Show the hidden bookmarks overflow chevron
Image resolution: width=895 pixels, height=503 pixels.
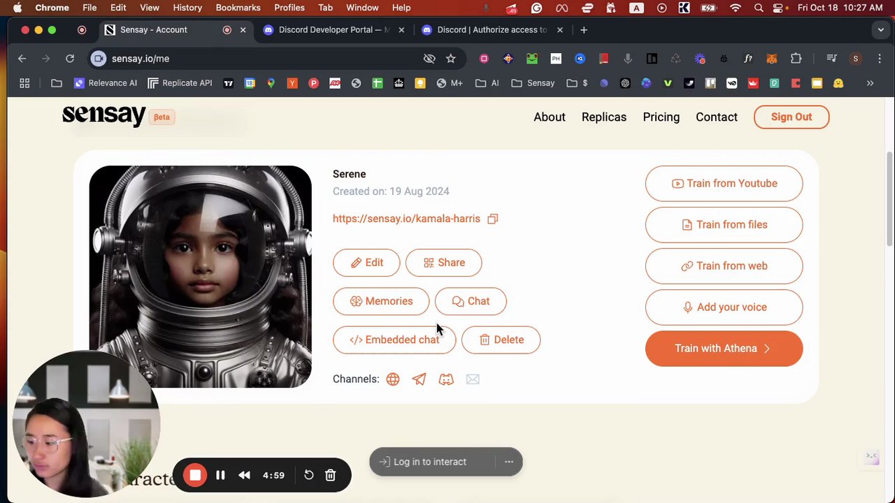(870, 83)
